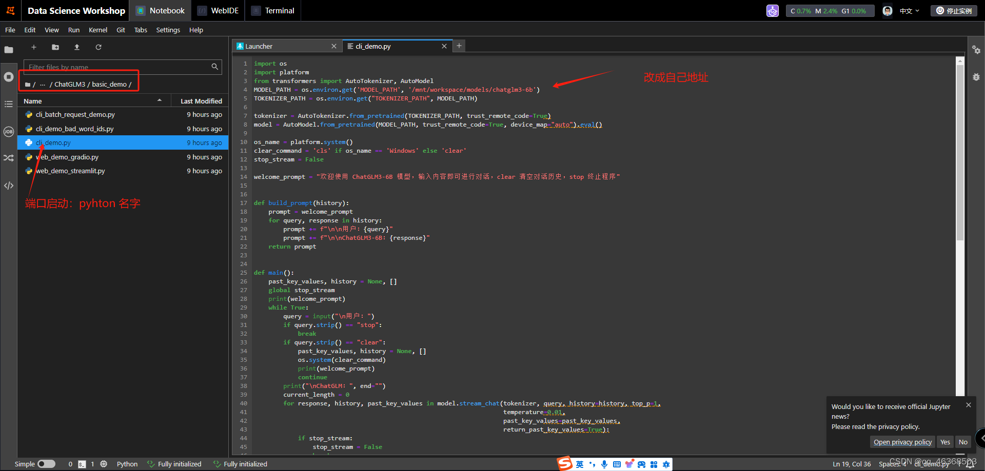Switch to the Launcher tab
Viewport: 985px width, 471px height.
259,46
